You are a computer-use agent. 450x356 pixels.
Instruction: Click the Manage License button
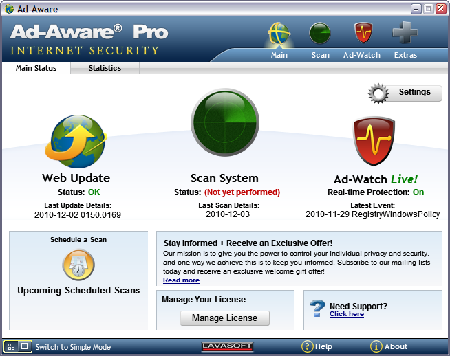point(225,318)
